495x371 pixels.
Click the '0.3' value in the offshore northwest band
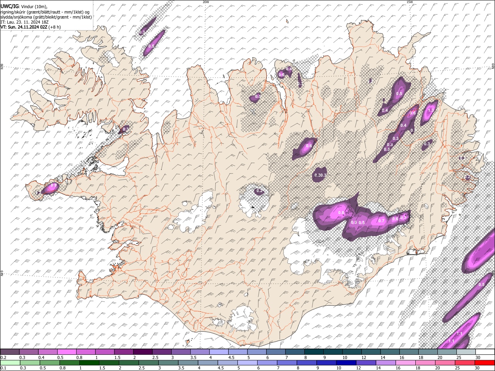(142, 32)
